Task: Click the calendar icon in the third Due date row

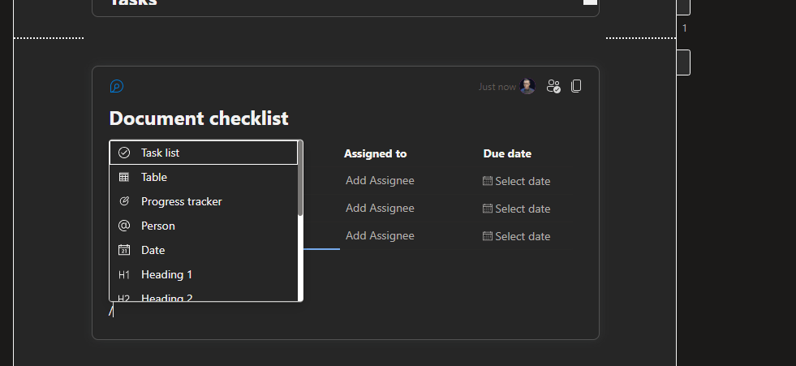Action: (x=488, y=236)
